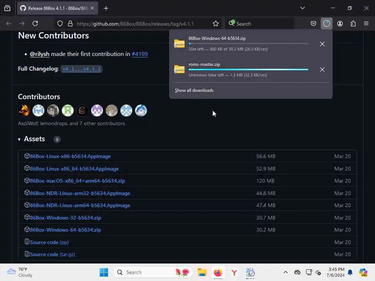Open the Firefox account icon
The height and width of the screenshot is (281, 375).
340,24
